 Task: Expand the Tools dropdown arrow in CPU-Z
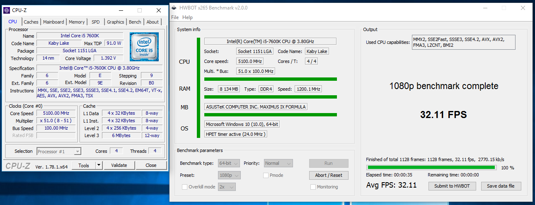[99, 165]
